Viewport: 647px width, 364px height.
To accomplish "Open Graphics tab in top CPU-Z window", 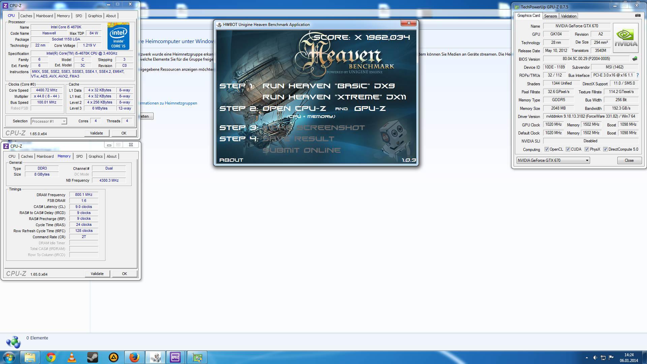I will pyautogui.click(x=95, y=16).
